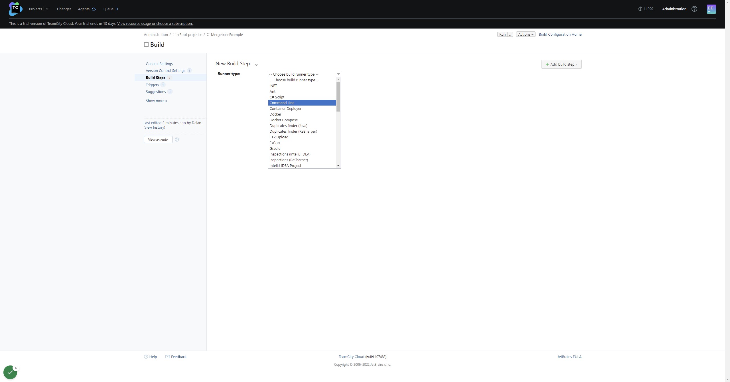Open the New Build Step dropdown arrow
730x382 pixels.
[x=256, y=65]
